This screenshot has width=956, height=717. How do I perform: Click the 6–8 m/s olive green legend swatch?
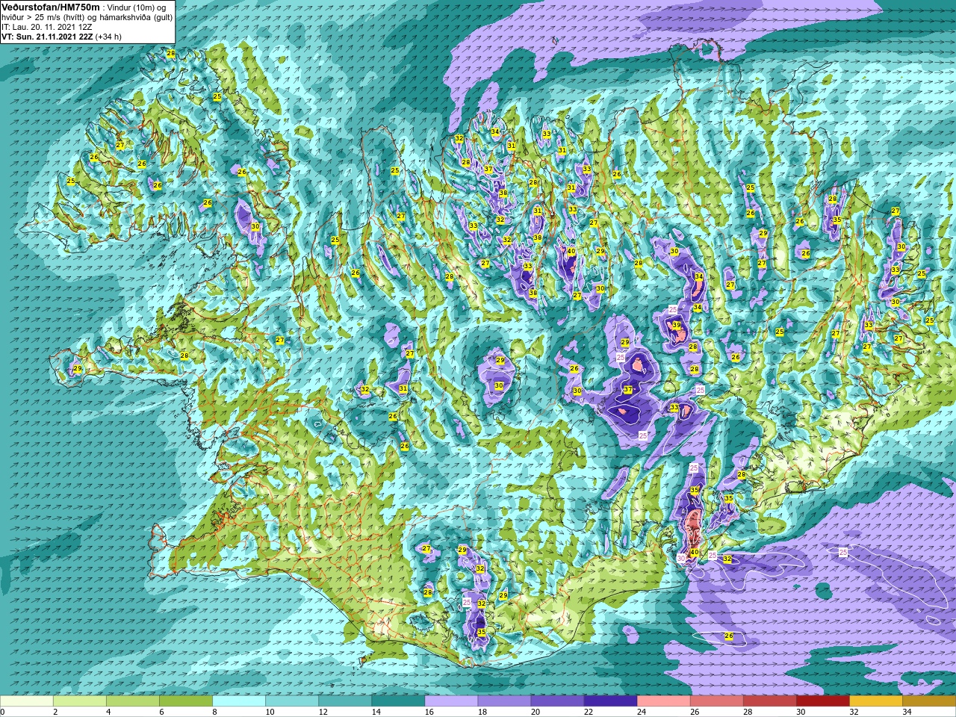tap(186, 701)
